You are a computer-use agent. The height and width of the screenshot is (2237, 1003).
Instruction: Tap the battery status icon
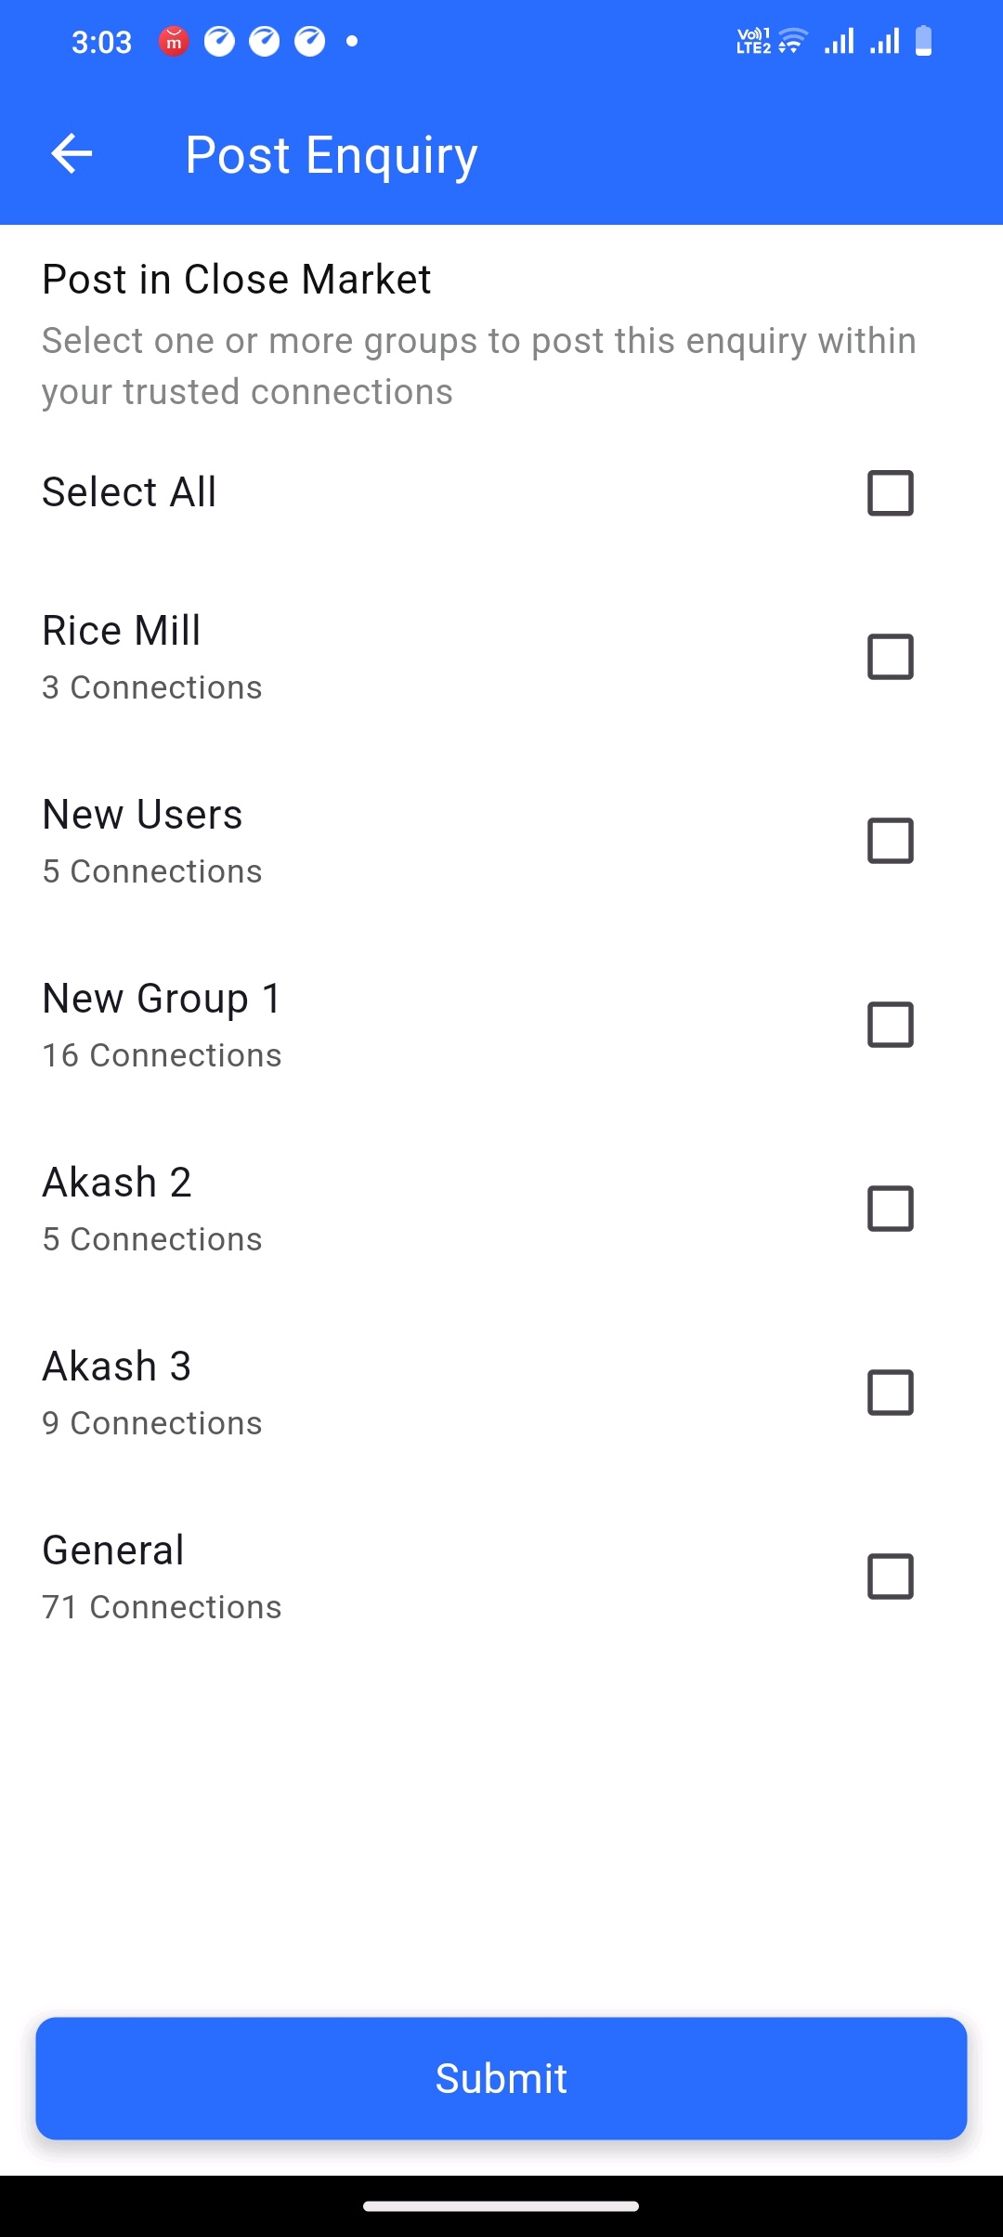pyautogui.click(x=923, y=42)
